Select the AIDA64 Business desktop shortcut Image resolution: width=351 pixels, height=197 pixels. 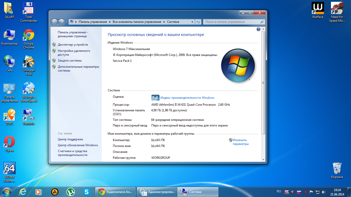[10, 172]
